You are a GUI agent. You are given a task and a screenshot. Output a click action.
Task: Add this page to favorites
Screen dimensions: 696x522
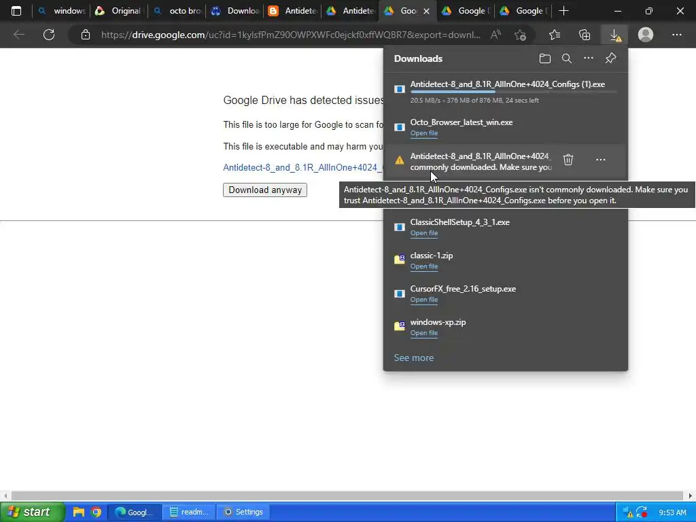(x=520, y=35)
